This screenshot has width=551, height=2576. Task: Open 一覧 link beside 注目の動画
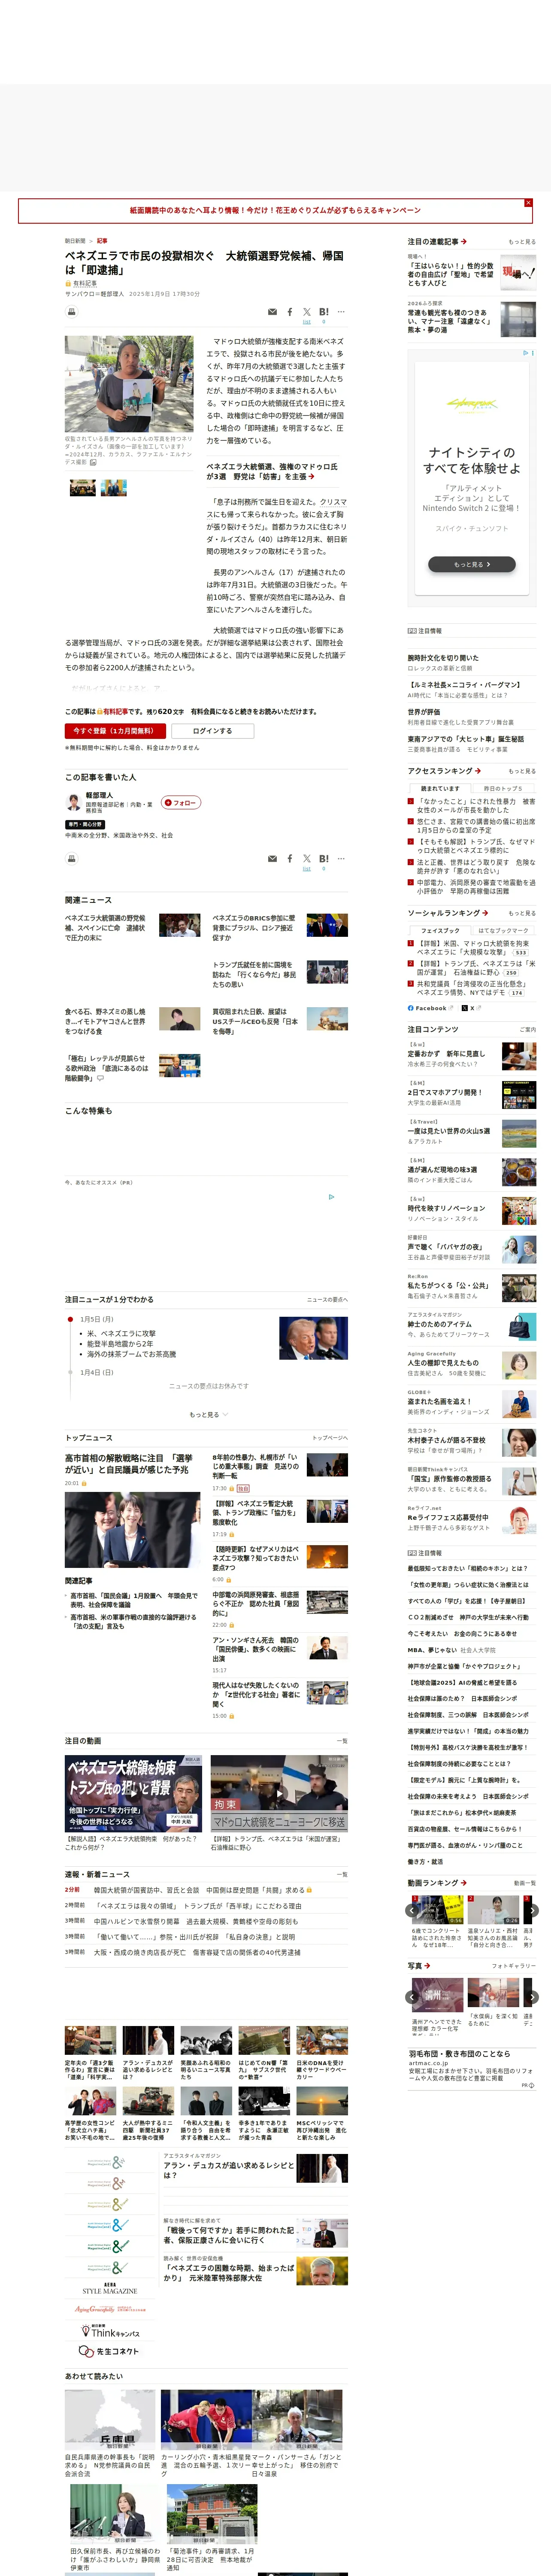point(342,1741)
